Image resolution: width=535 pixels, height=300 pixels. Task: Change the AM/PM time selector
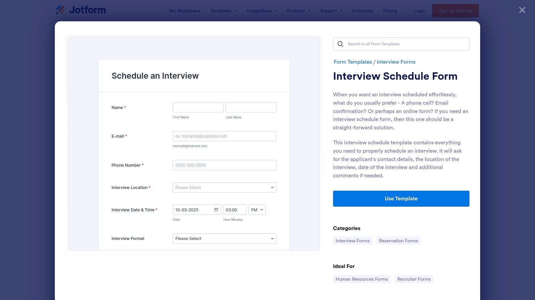257,210
